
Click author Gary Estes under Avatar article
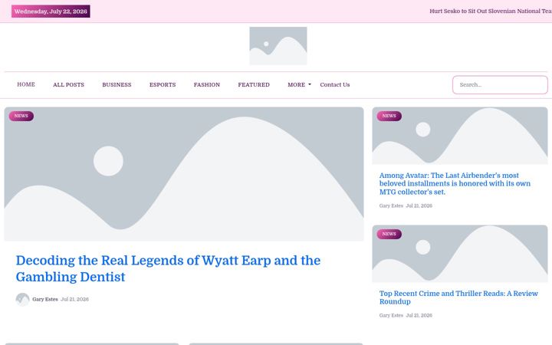(x=391, y=206)
